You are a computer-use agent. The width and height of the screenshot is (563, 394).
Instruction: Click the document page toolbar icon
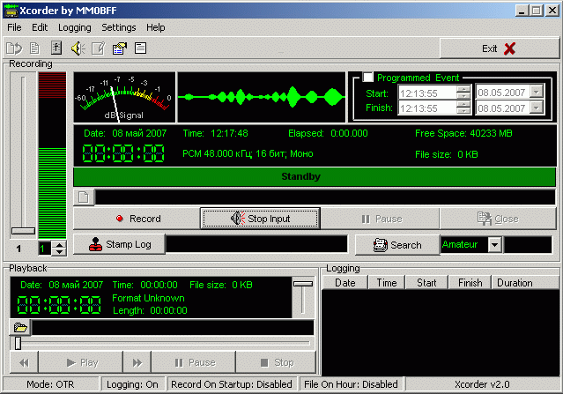tap(34, 48)
